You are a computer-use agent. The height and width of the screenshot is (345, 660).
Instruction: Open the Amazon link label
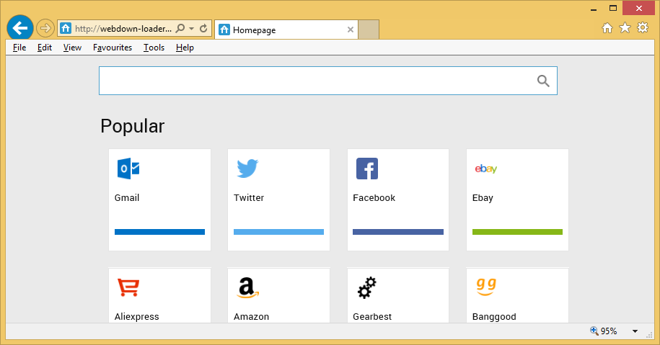(251, 317)
